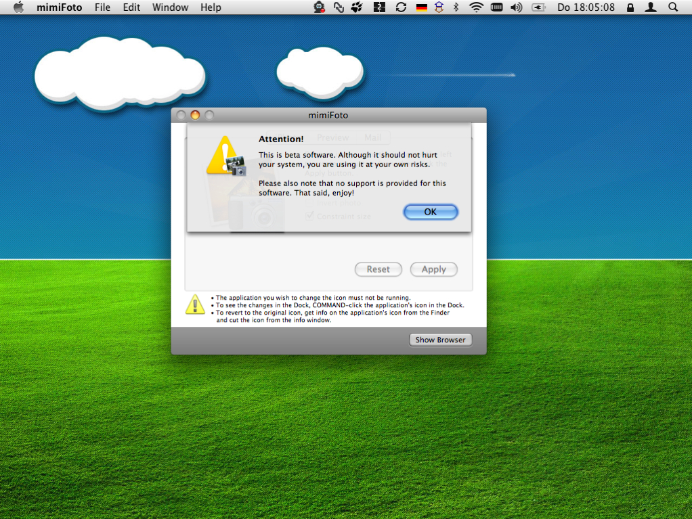Click the note 'must not be running'
The height and width of the screenshot is (519, 692).
[313, 298]
